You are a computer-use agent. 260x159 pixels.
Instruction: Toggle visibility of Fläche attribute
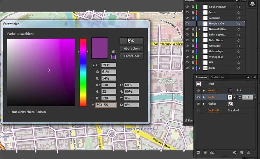[x=198, y=104]
